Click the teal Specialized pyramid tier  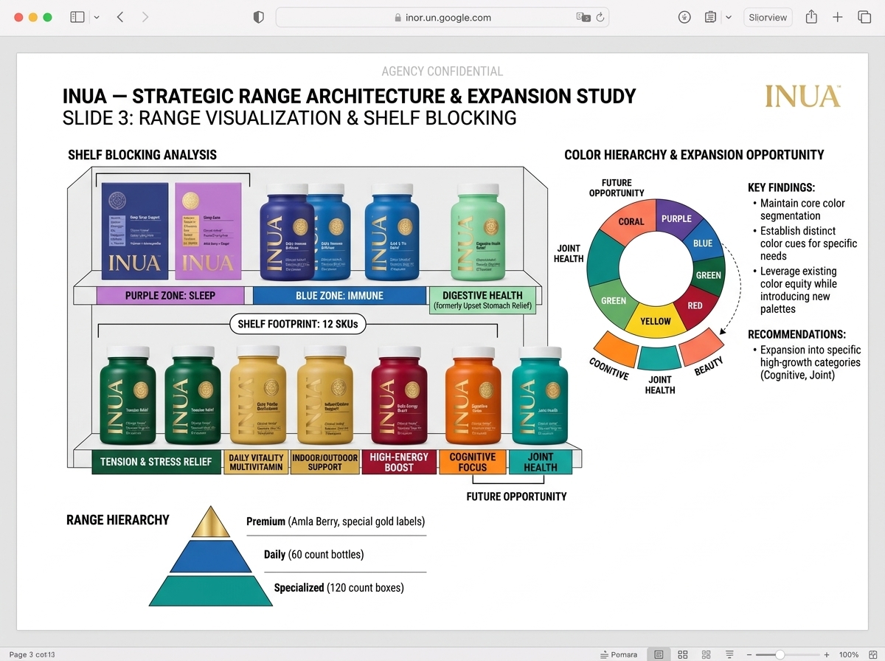pos(211,590)
